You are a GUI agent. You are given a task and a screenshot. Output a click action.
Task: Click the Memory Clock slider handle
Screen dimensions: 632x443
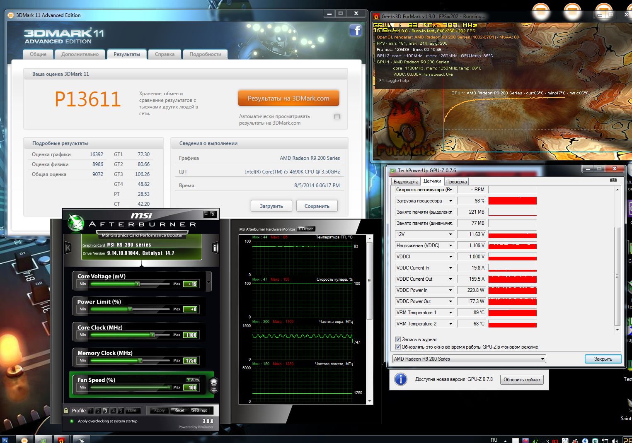tap(140, 360)
